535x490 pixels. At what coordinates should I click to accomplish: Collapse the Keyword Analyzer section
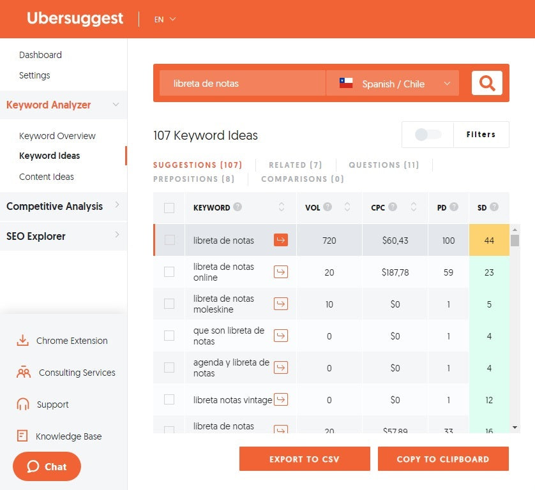point(63,105)
